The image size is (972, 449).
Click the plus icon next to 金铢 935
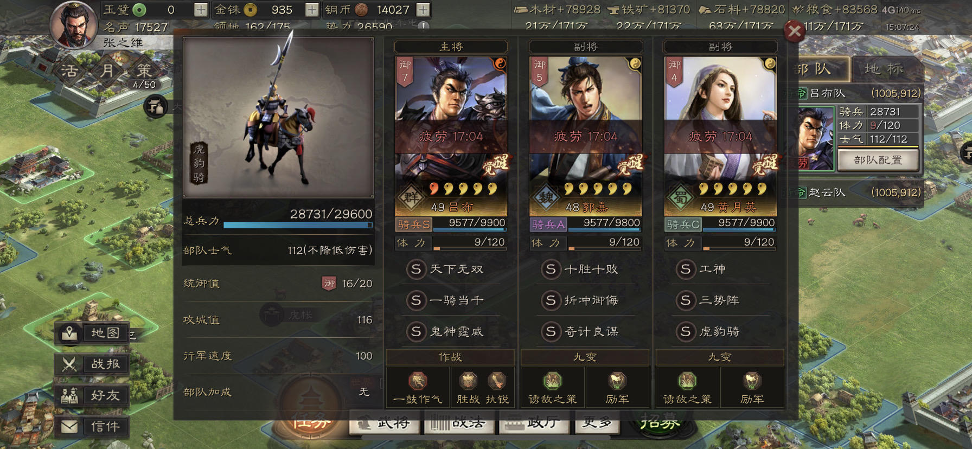click(312, 10)
